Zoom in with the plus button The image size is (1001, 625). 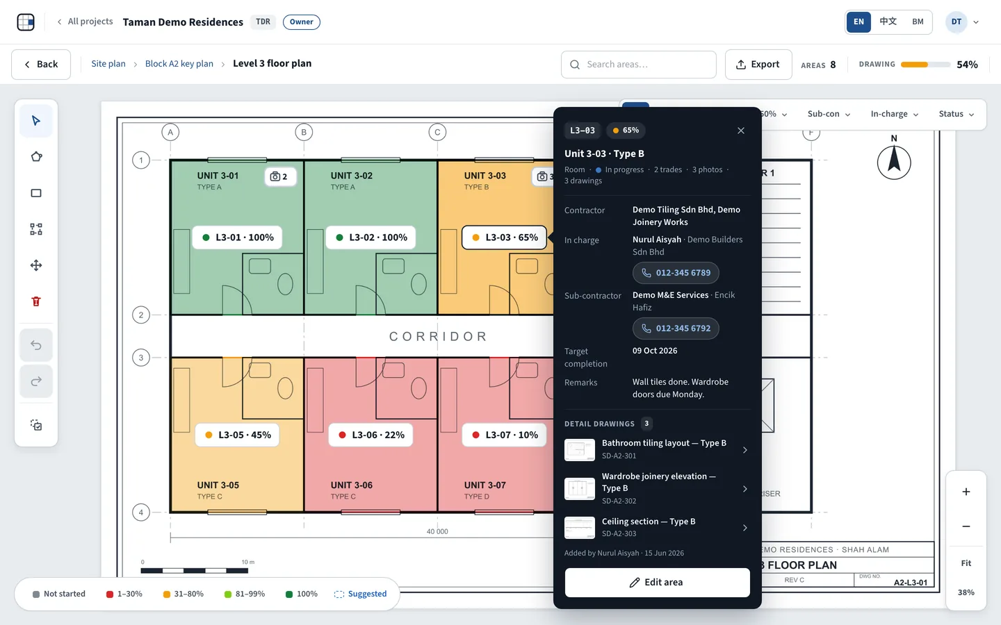966,492
